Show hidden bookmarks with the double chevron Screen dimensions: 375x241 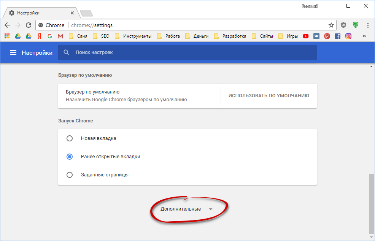[364, 36]
